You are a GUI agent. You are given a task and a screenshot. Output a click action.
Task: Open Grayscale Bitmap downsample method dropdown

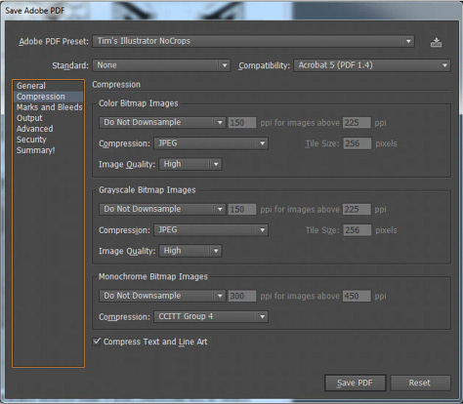pos(162,209)
